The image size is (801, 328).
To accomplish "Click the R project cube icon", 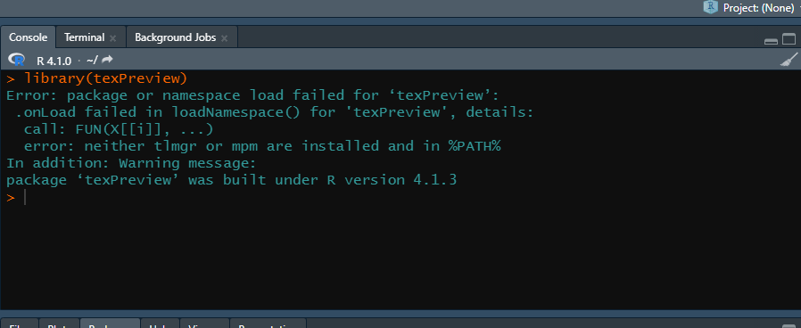I will pyautogui.click(x=711, y=7).
